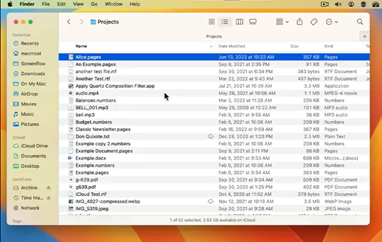Viewport: 382px width, 242px height.
Task: Click the Search magnifier icon
Action: [360, 22]
